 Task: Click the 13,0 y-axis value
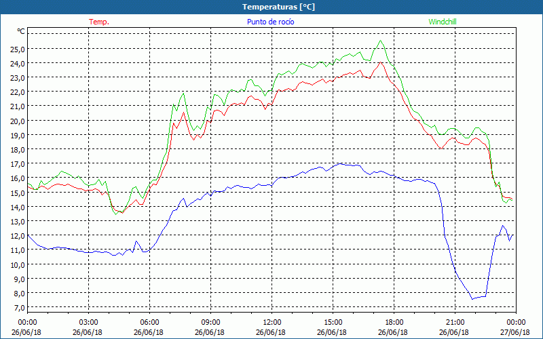(x=18, y=222)
